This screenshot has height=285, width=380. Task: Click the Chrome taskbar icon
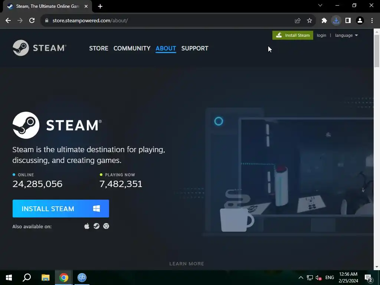(64, 278)
